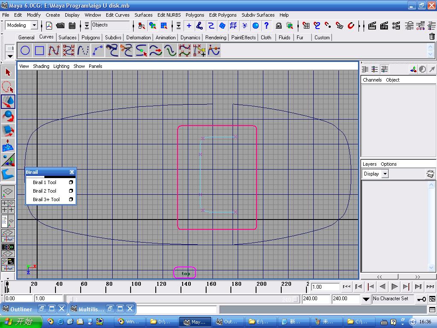This screenshot has height=328, width=437.
Task: Open the Channels menu in Channel Box
Action: tap(372, 80)
